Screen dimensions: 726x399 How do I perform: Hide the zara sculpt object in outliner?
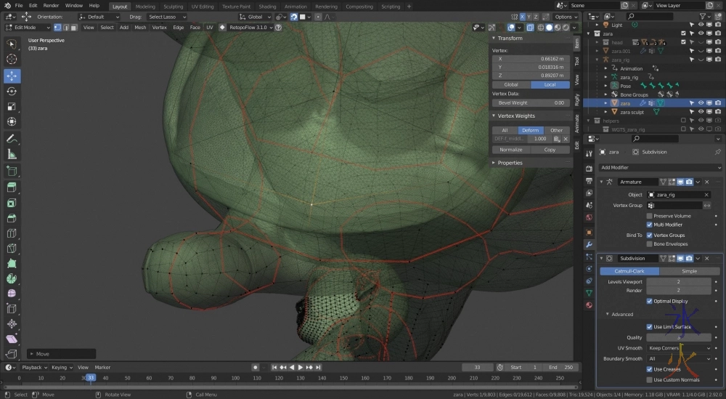(x=701, y=113)
